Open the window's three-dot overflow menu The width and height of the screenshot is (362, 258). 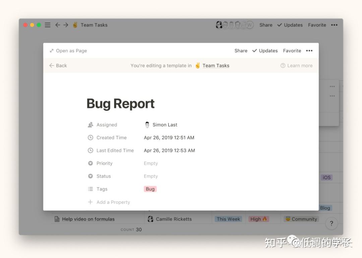(x=334, y=25)
